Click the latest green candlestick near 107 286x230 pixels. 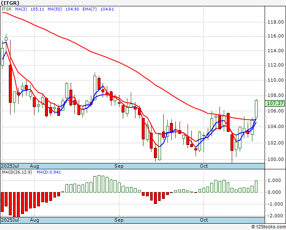256,109
